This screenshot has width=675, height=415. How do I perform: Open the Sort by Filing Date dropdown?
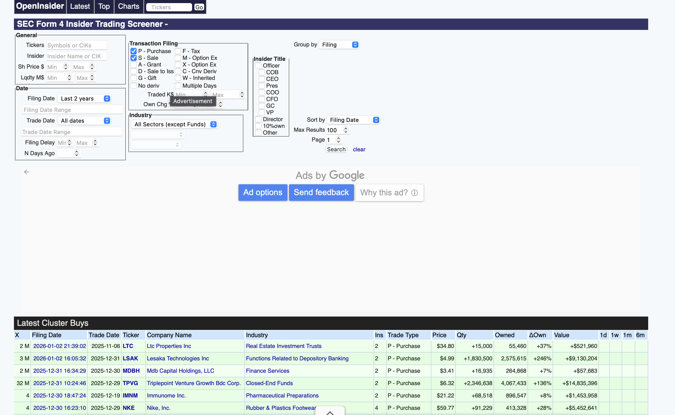(353, 120)
